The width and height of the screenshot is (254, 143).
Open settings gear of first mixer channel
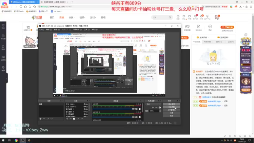140,109
